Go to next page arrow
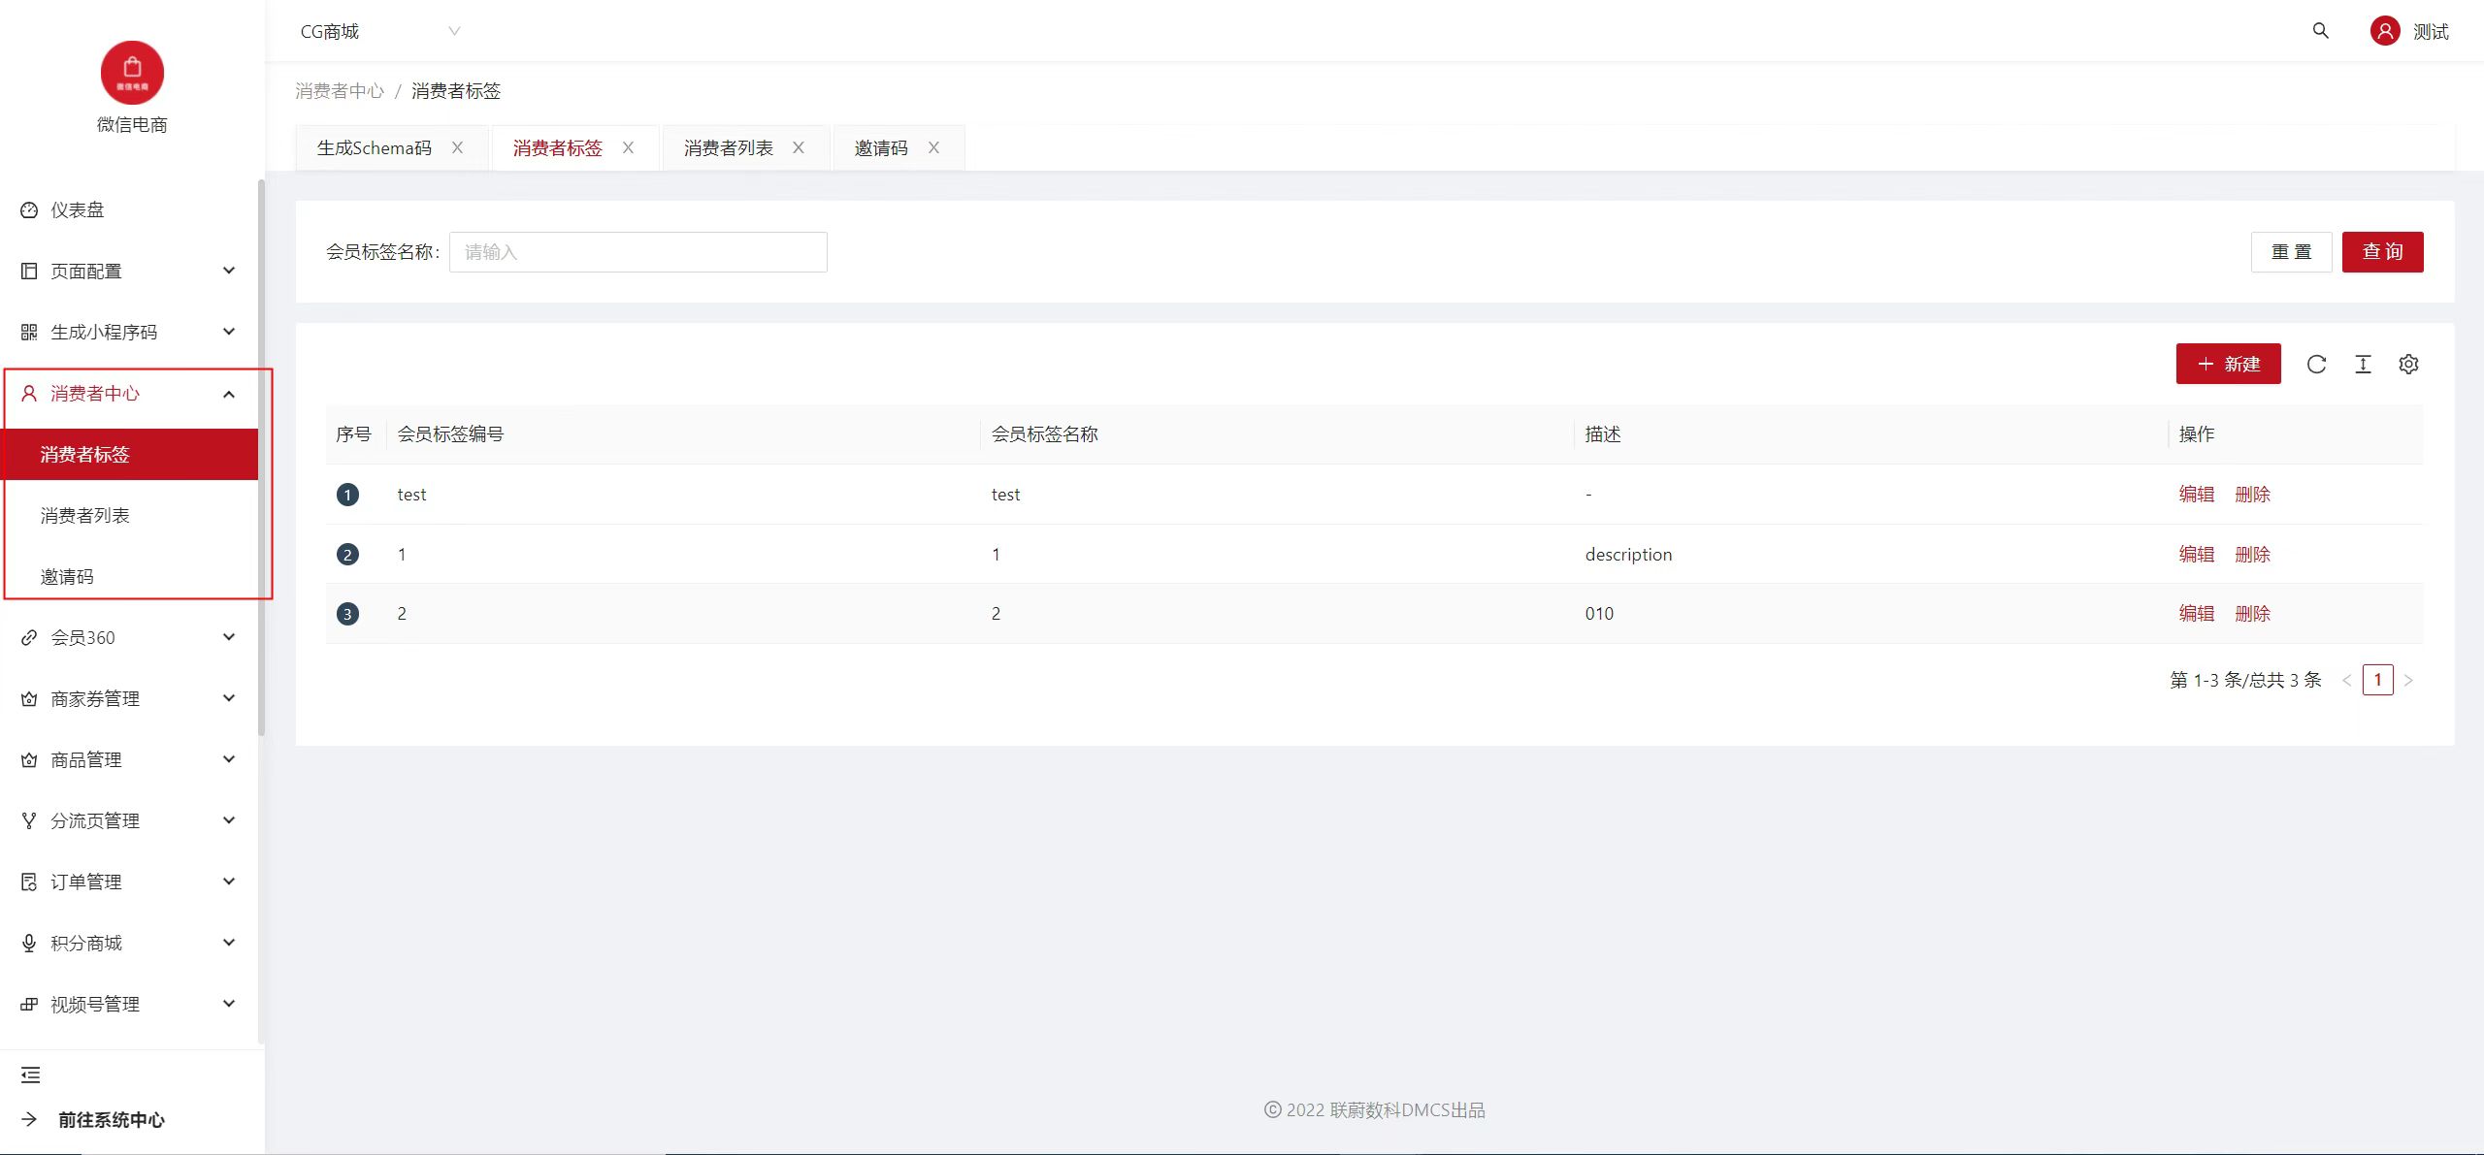The width and height of the screenshot is (2484, 1155). [2408, 680]
